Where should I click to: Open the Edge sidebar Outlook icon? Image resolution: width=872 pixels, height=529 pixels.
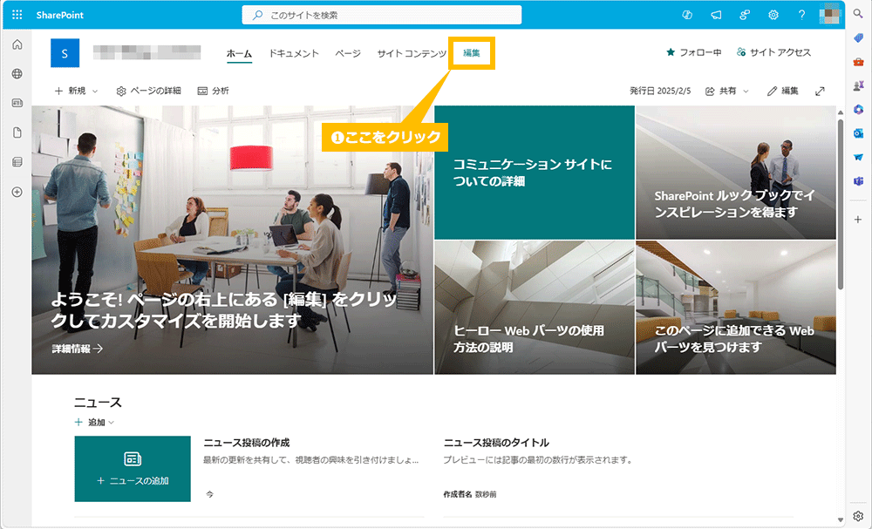click(858, 133)
